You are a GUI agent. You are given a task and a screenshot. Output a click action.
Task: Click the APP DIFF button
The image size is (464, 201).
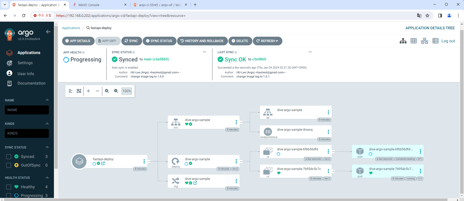tap(108, 41)
